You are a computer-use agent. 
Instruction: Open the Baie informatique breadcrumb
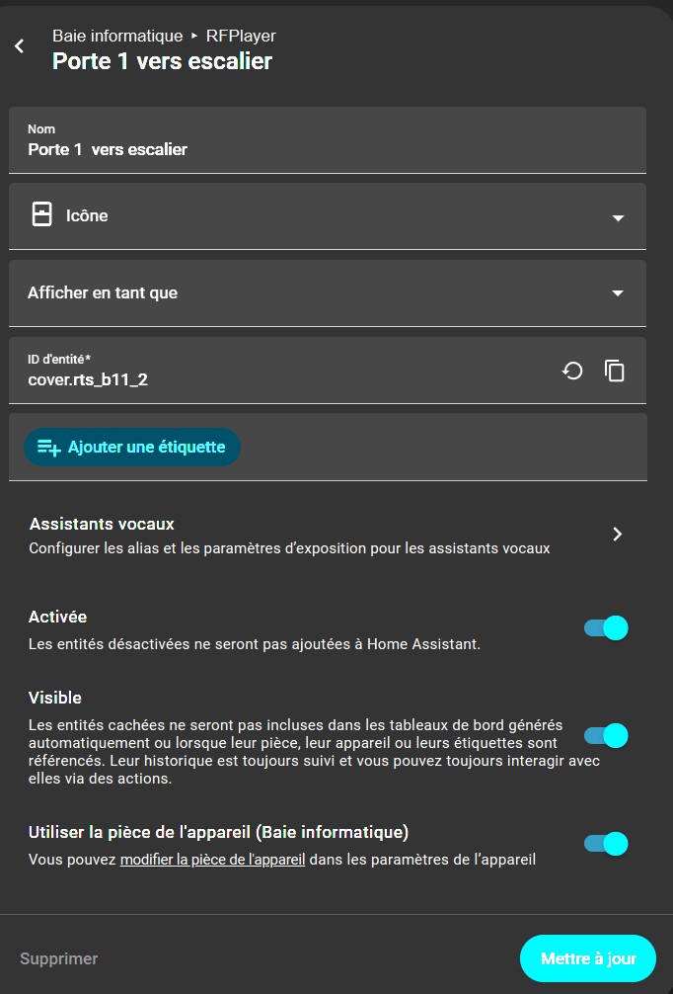point(117,37)
